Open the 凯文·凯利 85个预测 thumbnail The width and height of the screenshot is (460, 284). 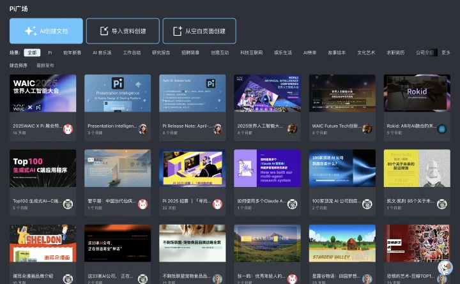(x=417, y=168)
